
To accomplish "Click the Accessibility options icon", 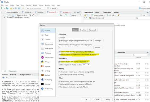I will coord(42,88).
